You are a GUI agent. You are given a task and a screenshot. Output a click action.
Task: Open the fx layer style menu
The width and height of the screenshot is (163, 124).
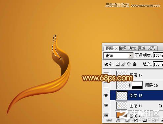click(118, 120)
